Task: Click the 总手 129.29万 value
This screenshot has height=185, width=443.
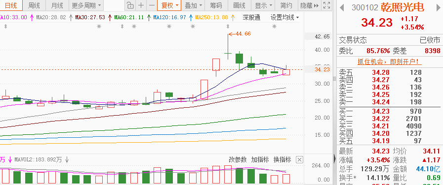Action: (x=375, y=169)
